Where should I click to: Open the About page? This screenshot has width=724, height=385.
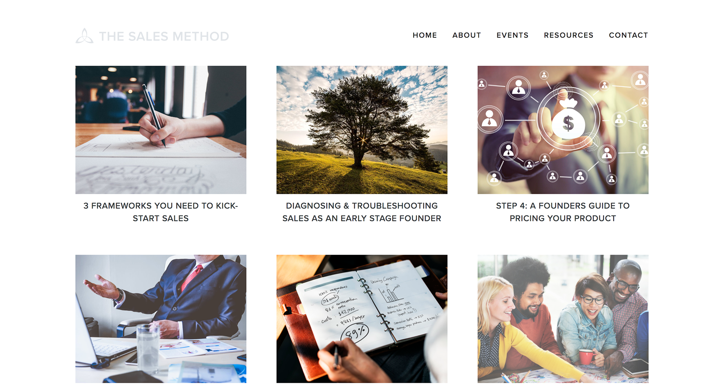click(466, 35)
